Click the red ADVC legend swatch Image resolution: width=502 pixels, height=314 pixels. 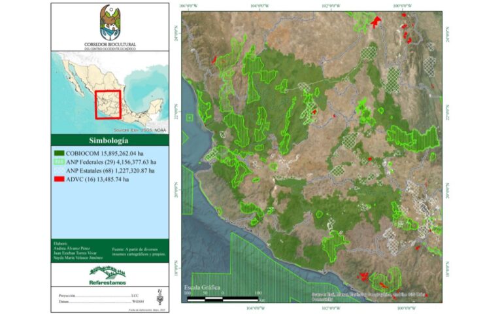click(x=59, y=179)
